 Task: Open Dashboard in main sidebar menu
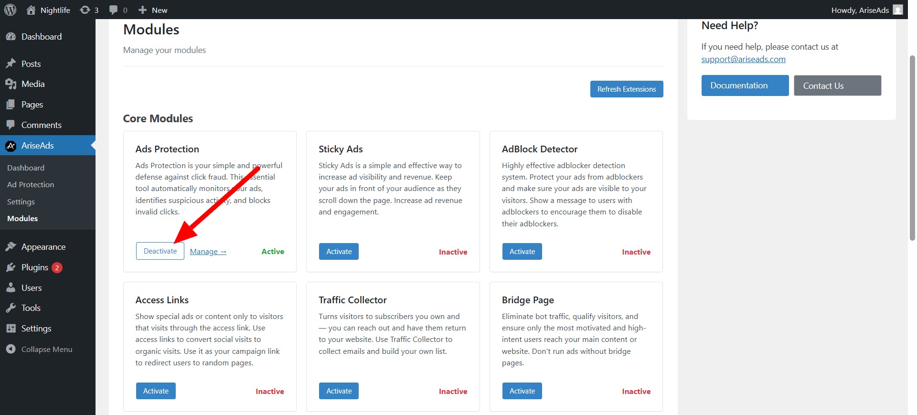click(42, 36)
